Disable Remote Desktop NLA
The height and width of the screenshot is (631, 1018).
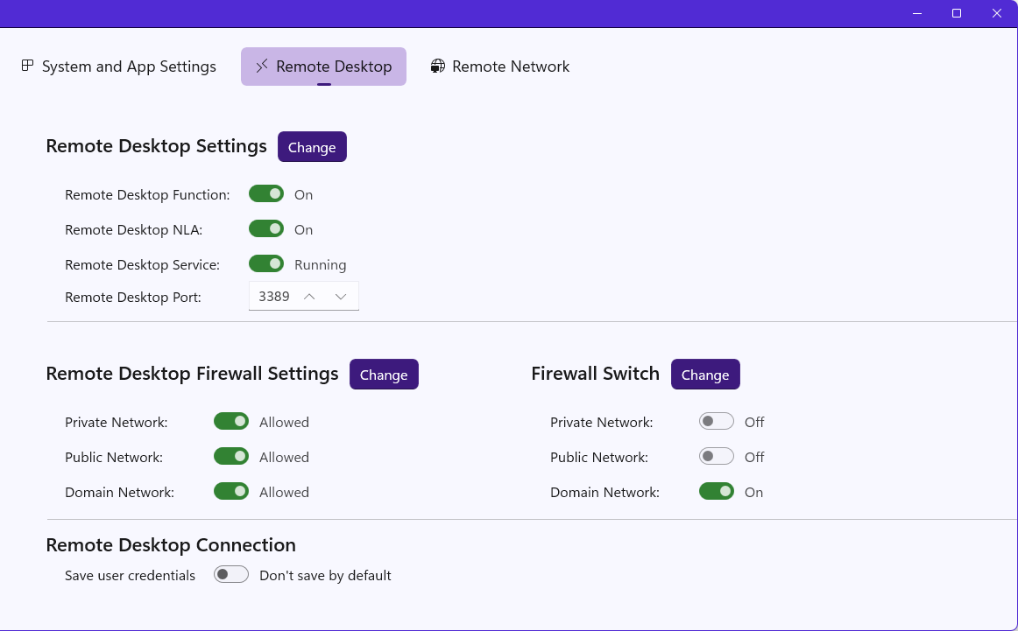(266, 228)
